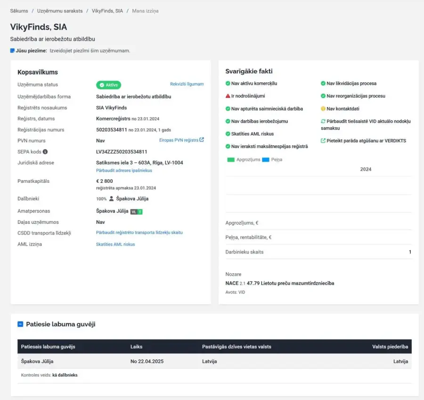Image resolution: width=424 pixels, height=400 pixels.
Task: Open the Eiropas PVN reģistrs link
Action: [179, 140]
